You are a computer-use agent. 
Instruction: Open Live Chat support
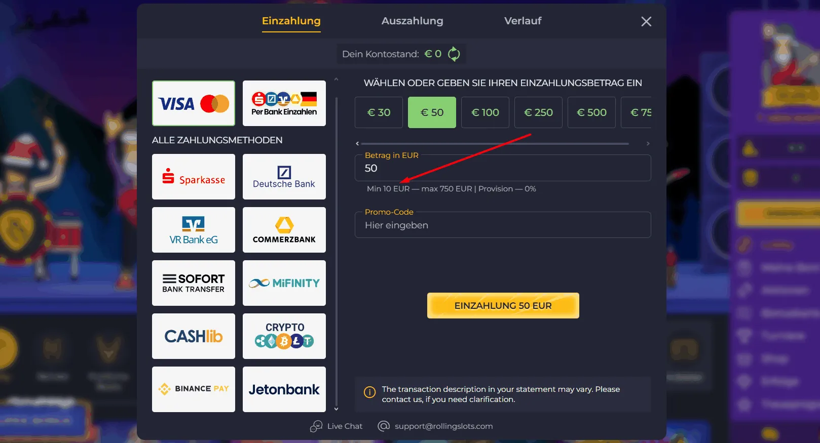(x=337, y=426)
